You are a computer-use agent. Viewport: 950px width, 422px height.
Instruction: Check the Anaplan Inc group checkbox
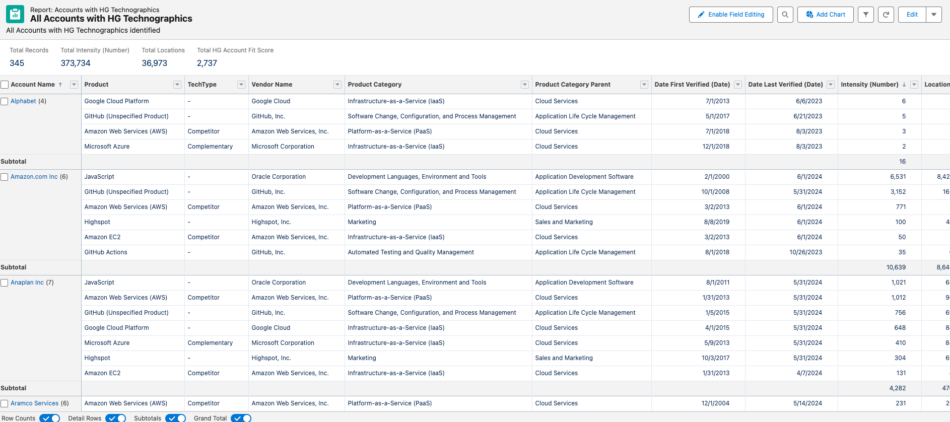coord(5,283)
